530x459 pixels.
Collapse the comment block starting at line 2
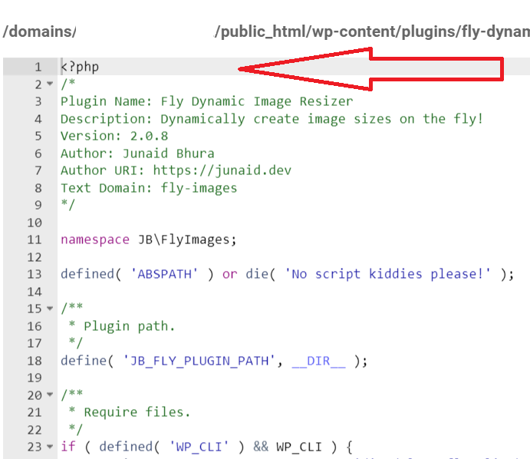(x=50, y=84)
